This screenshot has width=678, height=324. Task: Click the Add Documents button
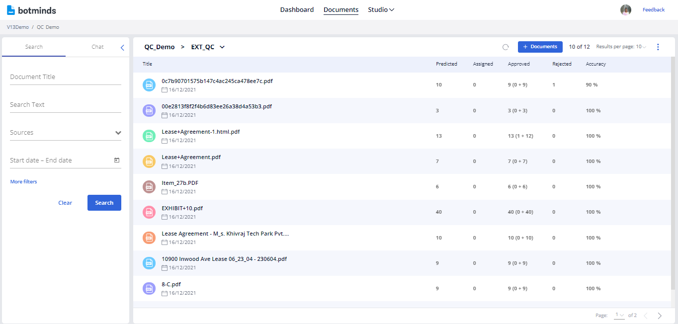point(540,47)
